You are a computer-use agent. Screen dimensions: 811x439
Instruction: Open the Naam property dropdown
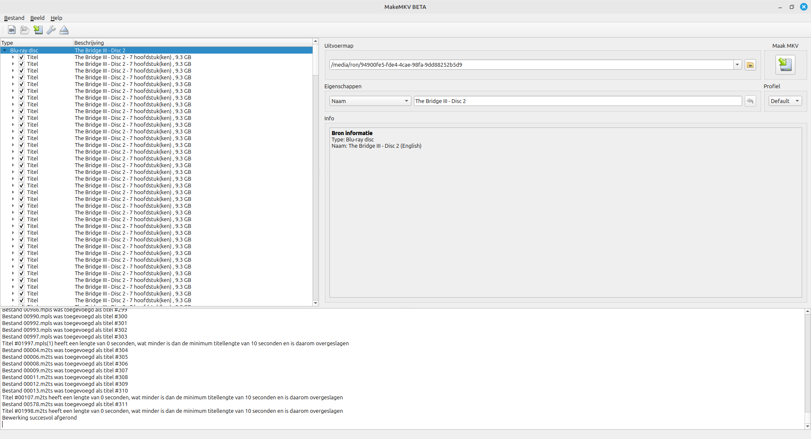coord(370,101)
